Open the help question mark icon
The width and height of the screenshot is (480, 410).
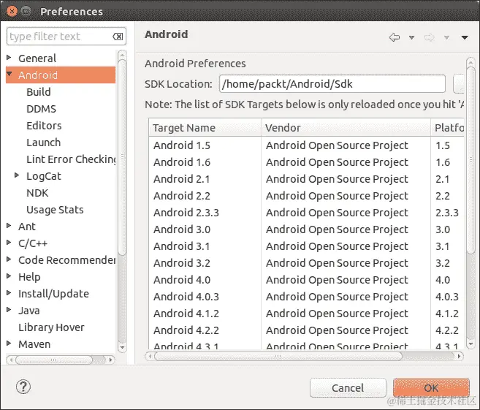tap(23, 387)
